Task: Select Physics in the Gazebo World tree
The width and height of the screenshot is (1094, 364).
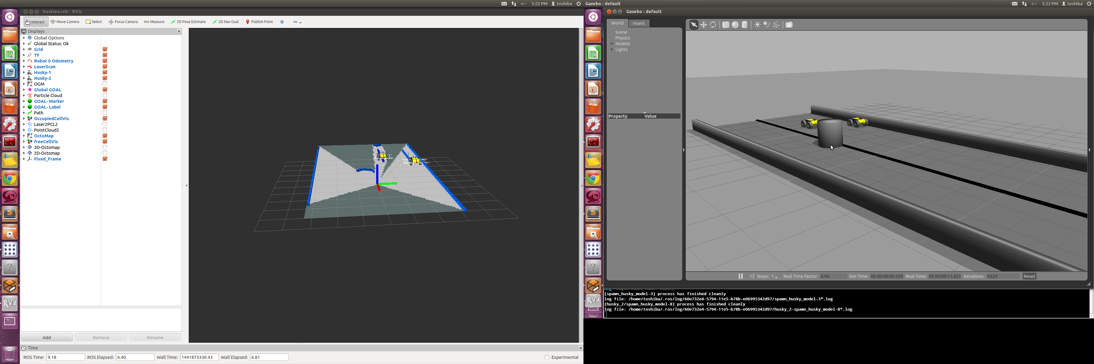Action: pos(623,38)
